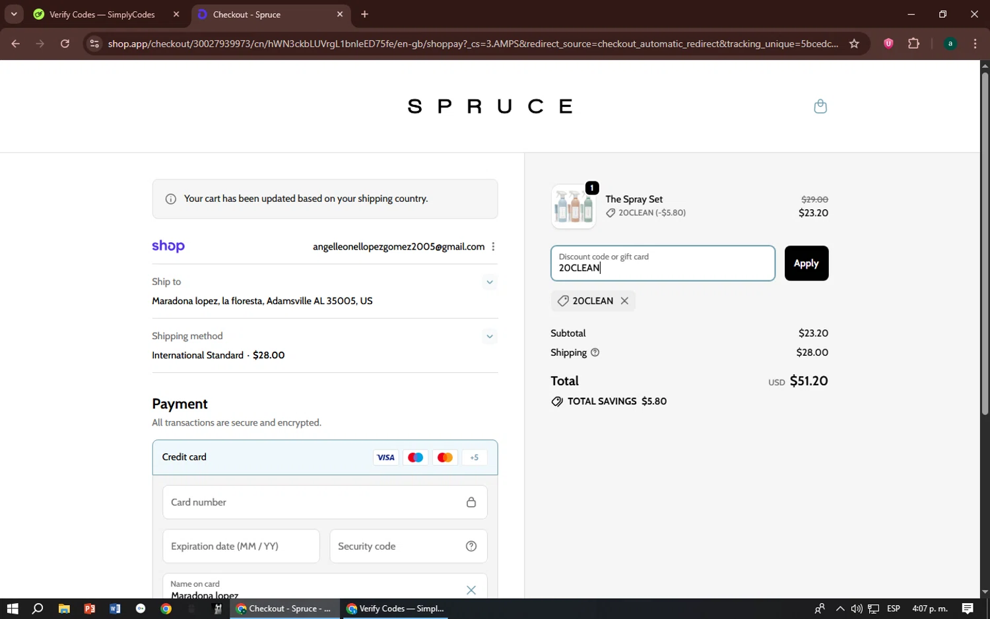Image resolution: width=990 pixels, height=619 pixels.
Task: Click the security code help icon
Action: [471, 546]
